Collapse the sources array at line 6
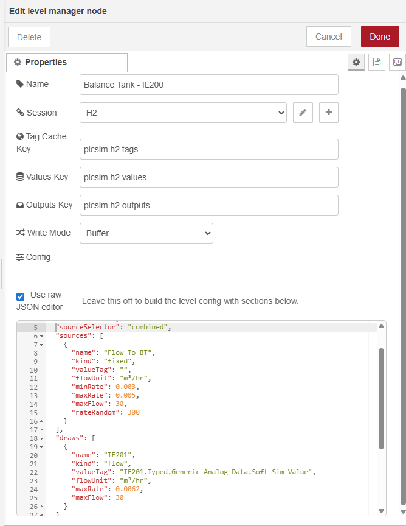 coord(41,336)
